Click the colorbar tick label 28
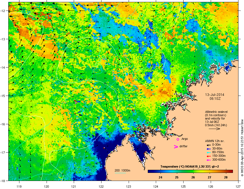Viewport: 244px width, 189px height. click(226, 177)
